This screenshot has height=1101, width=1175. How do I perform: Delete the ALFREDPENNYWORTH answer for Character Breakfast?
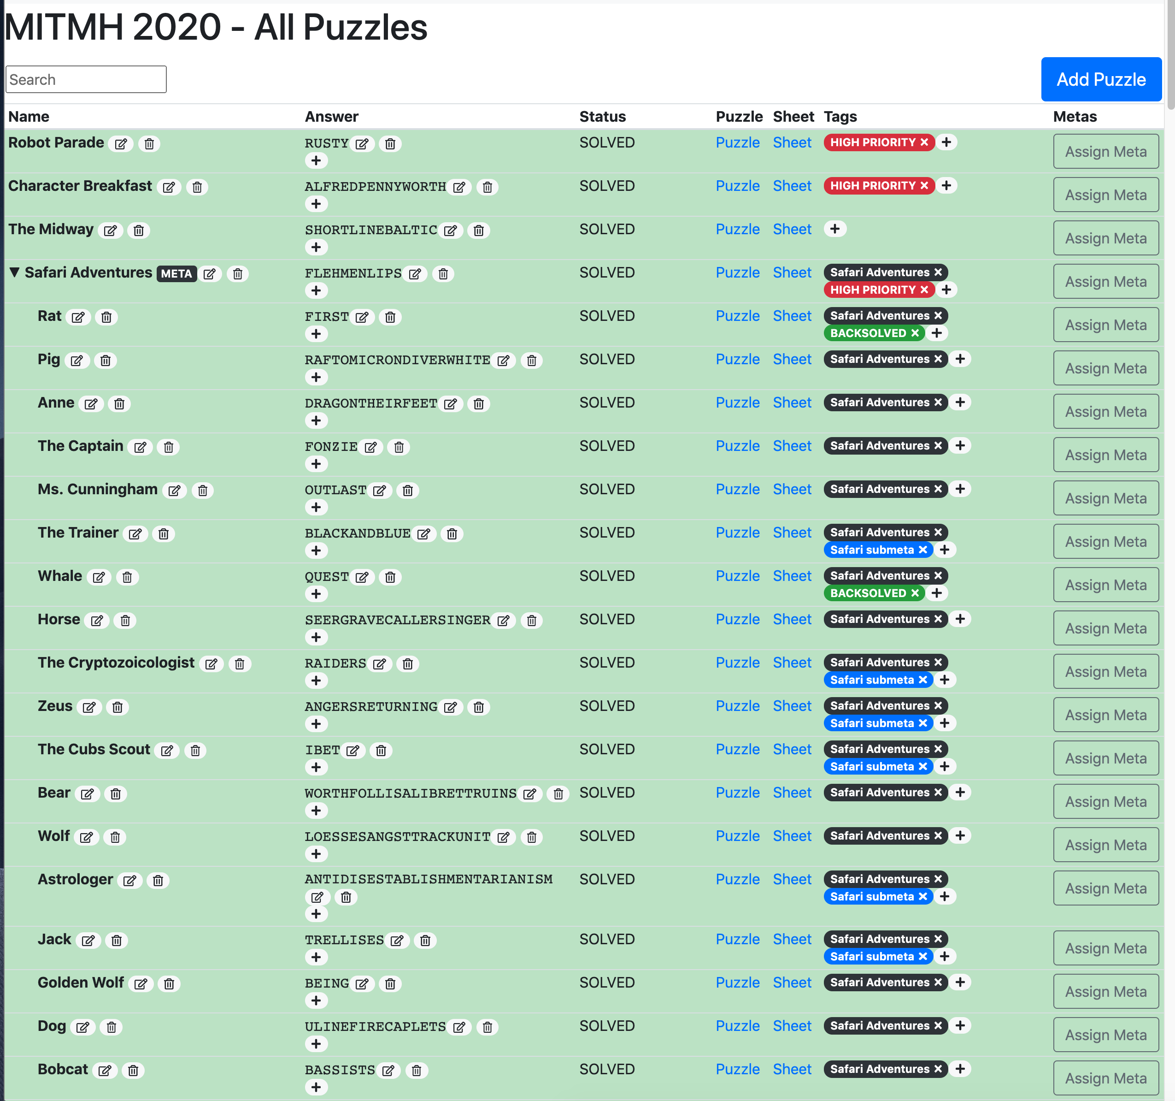click(x=488, y=187)
